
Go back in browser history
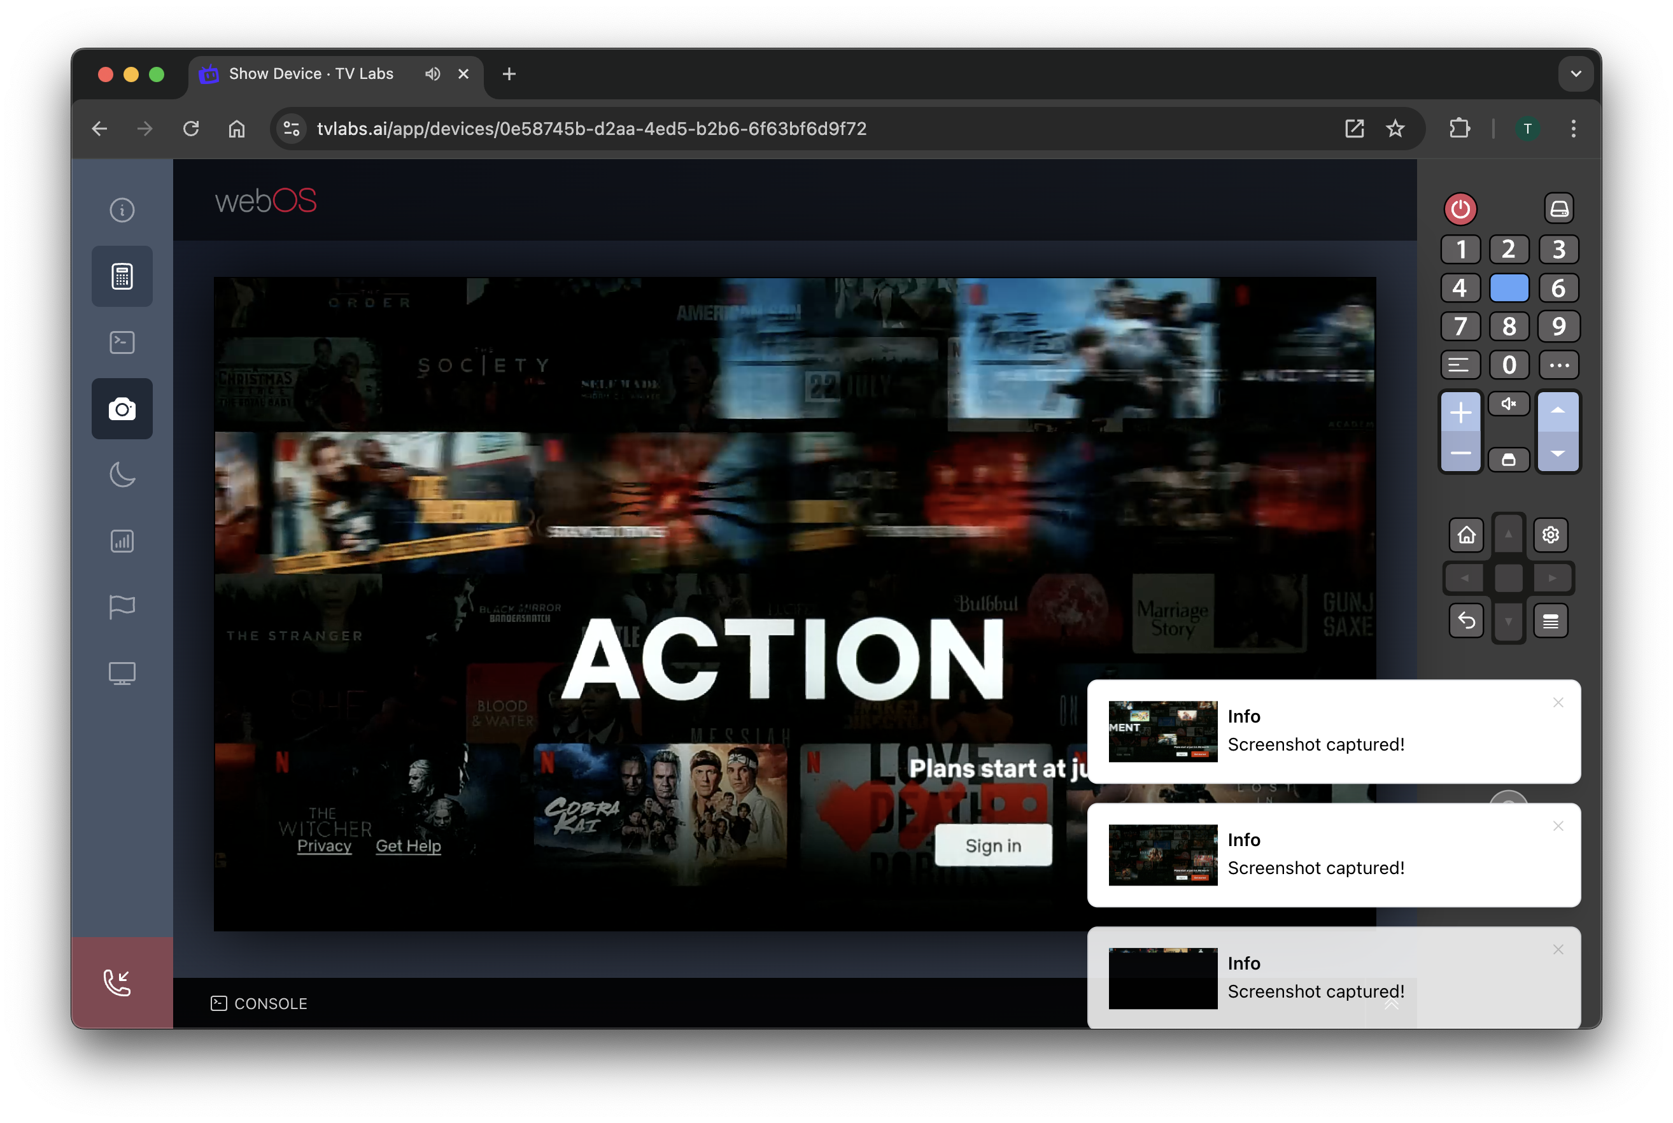(99, 129)
